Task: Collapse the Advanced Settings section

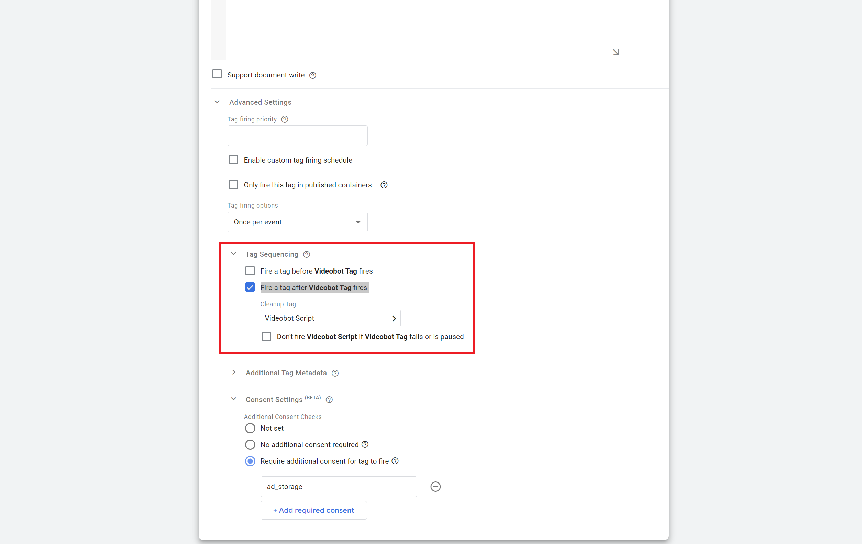Action: coord(217,102)
